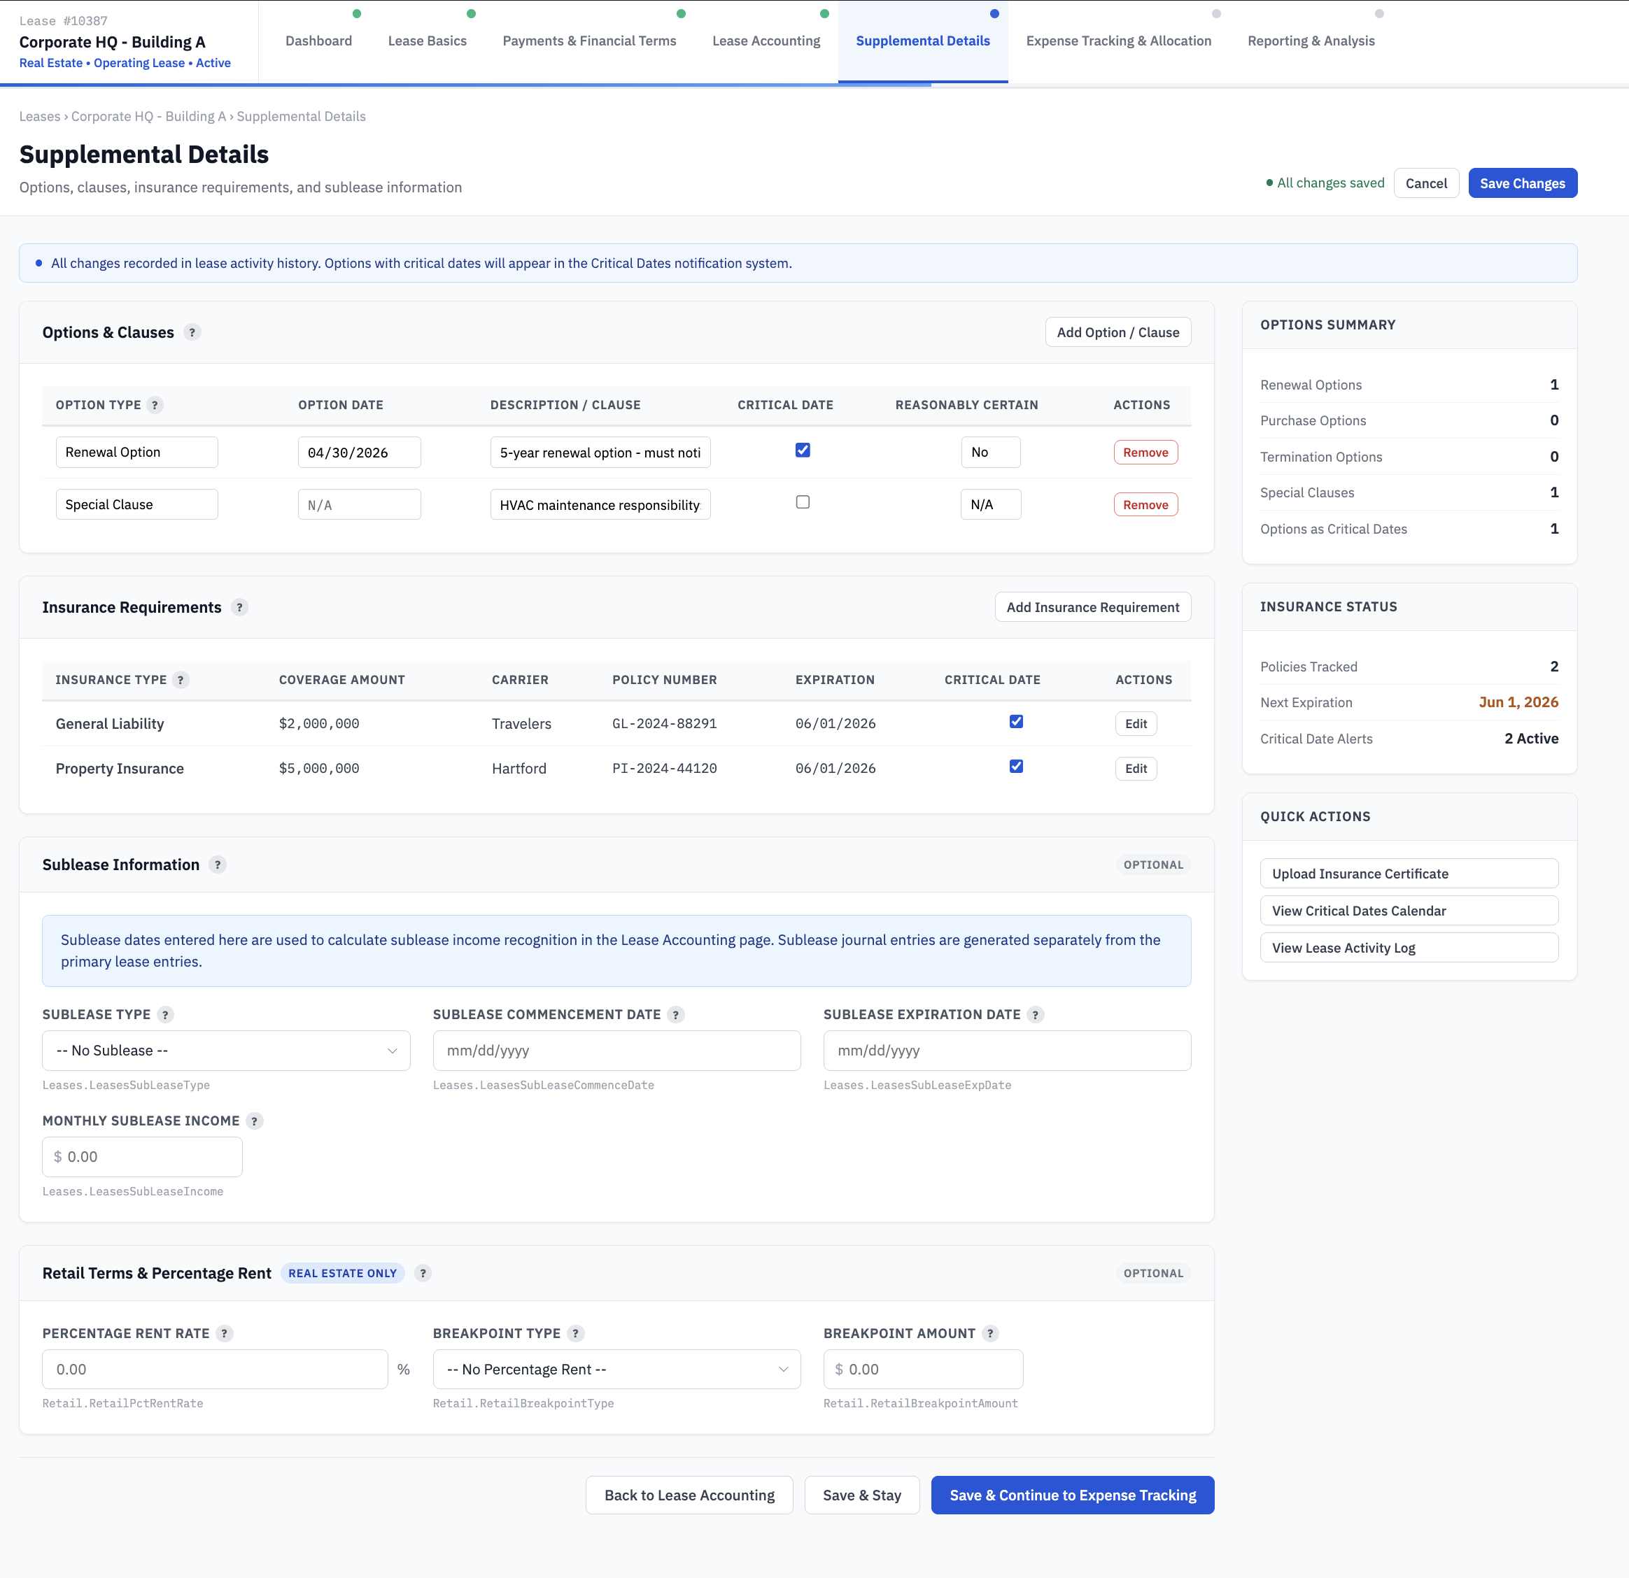Change Reasonably Certain value for Renewal Option
This screenshot has width=1629, height=1578.
tap(990, 451)
